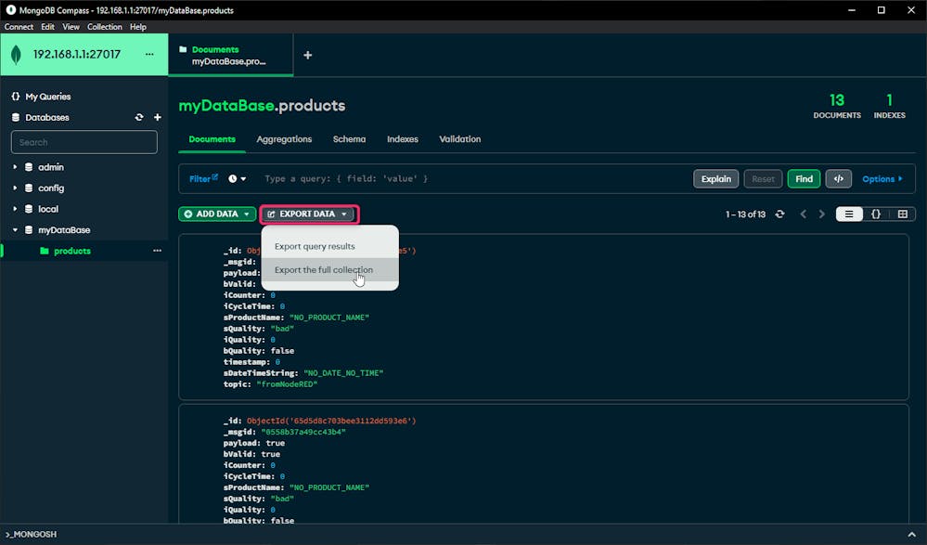Viewport: 927px width, 545px height.
Task: Click the myDataBase breadcrumb in title
Action: coord(226,105)
